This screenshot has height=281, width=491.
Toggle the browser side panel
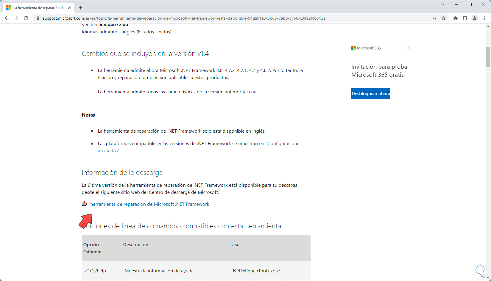pos(465,18)
